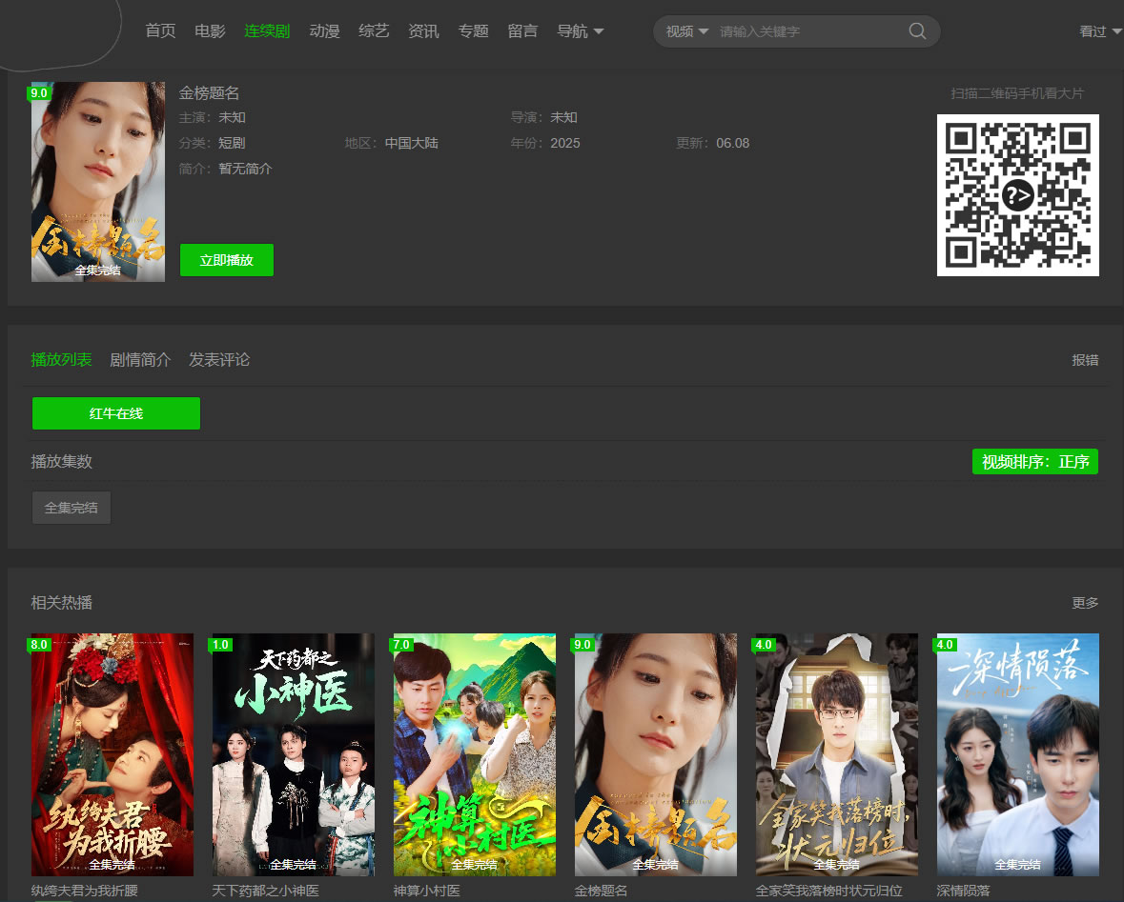The width and height of the screenshot is (1124, 902).
Task: Switch to the 剧情简介 tab
Action: point(140,360)
